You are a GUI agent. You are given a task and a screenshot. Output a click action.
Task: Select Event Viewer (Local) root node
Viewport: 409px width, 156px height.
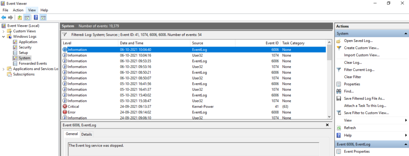(24, 26)
